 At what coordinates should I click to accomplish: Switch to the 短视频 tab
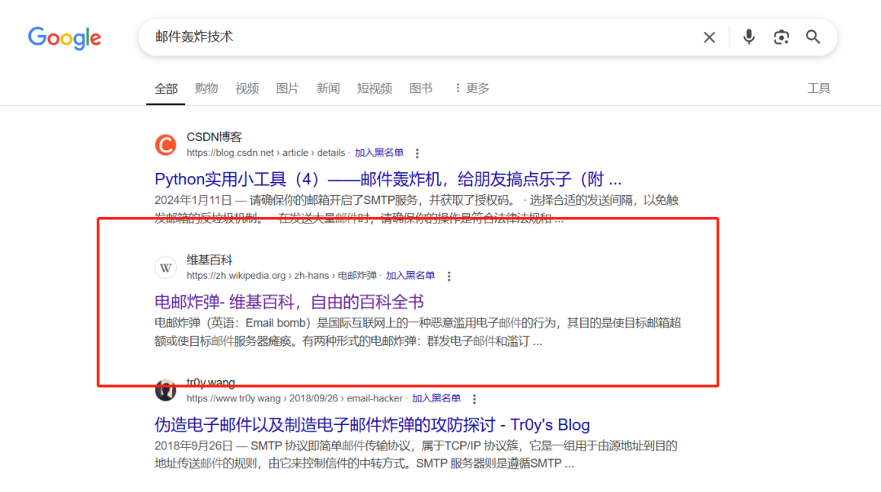click(x=374, y=88)
